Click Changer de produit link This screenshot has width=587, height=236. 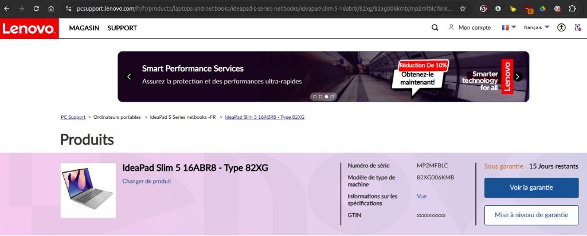click(x=147, y=181)
